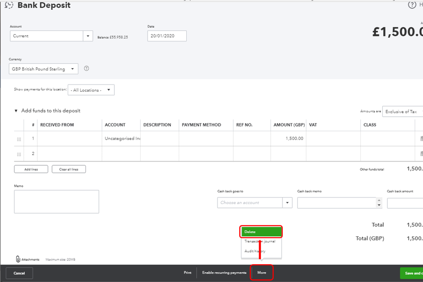Click the Cash back memo up stepper arrow

[379, 200]
